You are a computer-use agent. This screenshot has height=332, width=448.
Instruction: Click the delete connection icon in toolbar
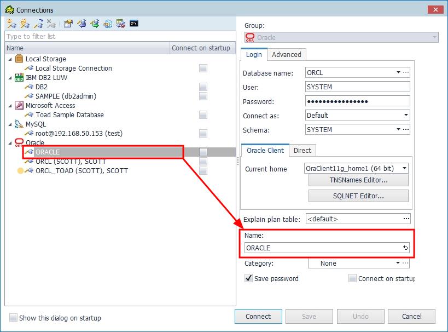[x=51, y=24]
